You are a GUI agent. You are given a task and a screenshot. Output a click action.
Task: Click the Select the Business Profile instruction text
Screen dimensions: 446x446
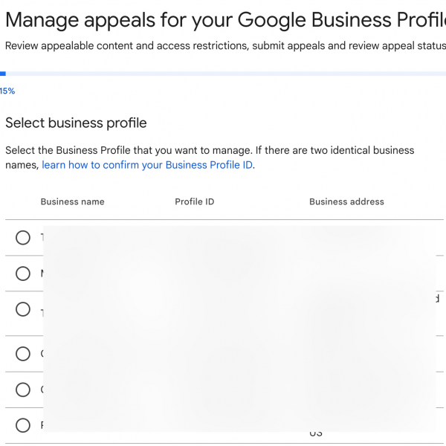tap(210, 150)
